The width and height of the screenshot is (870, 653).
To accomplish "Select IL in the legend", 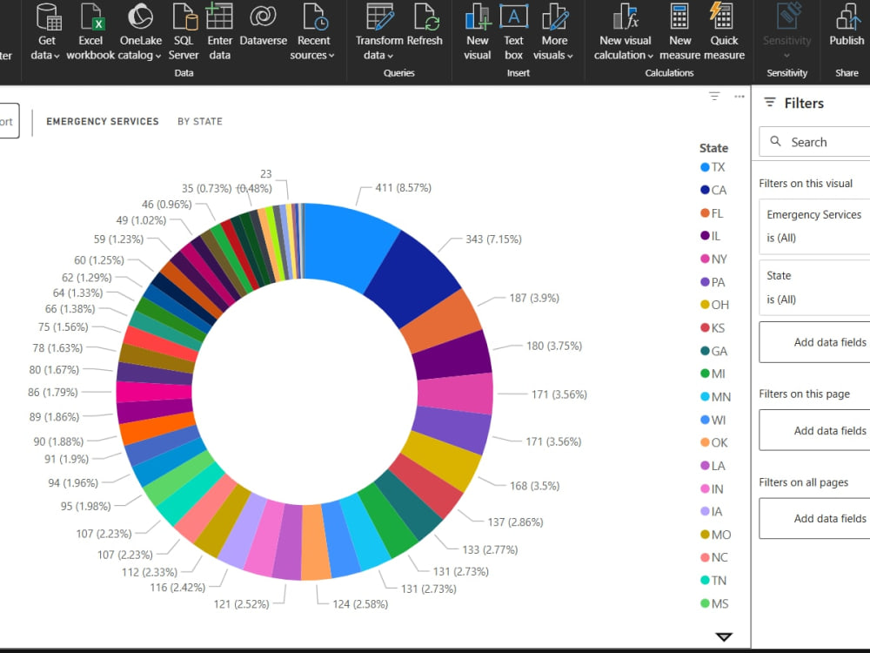I will [711, 236].
